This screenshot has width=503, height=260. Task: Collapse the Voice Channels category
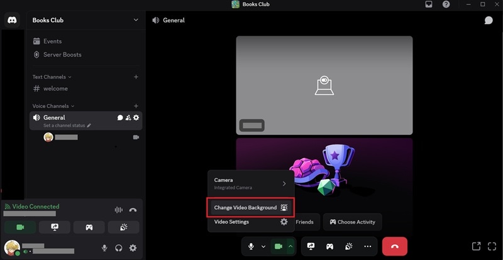click(53, 106)
